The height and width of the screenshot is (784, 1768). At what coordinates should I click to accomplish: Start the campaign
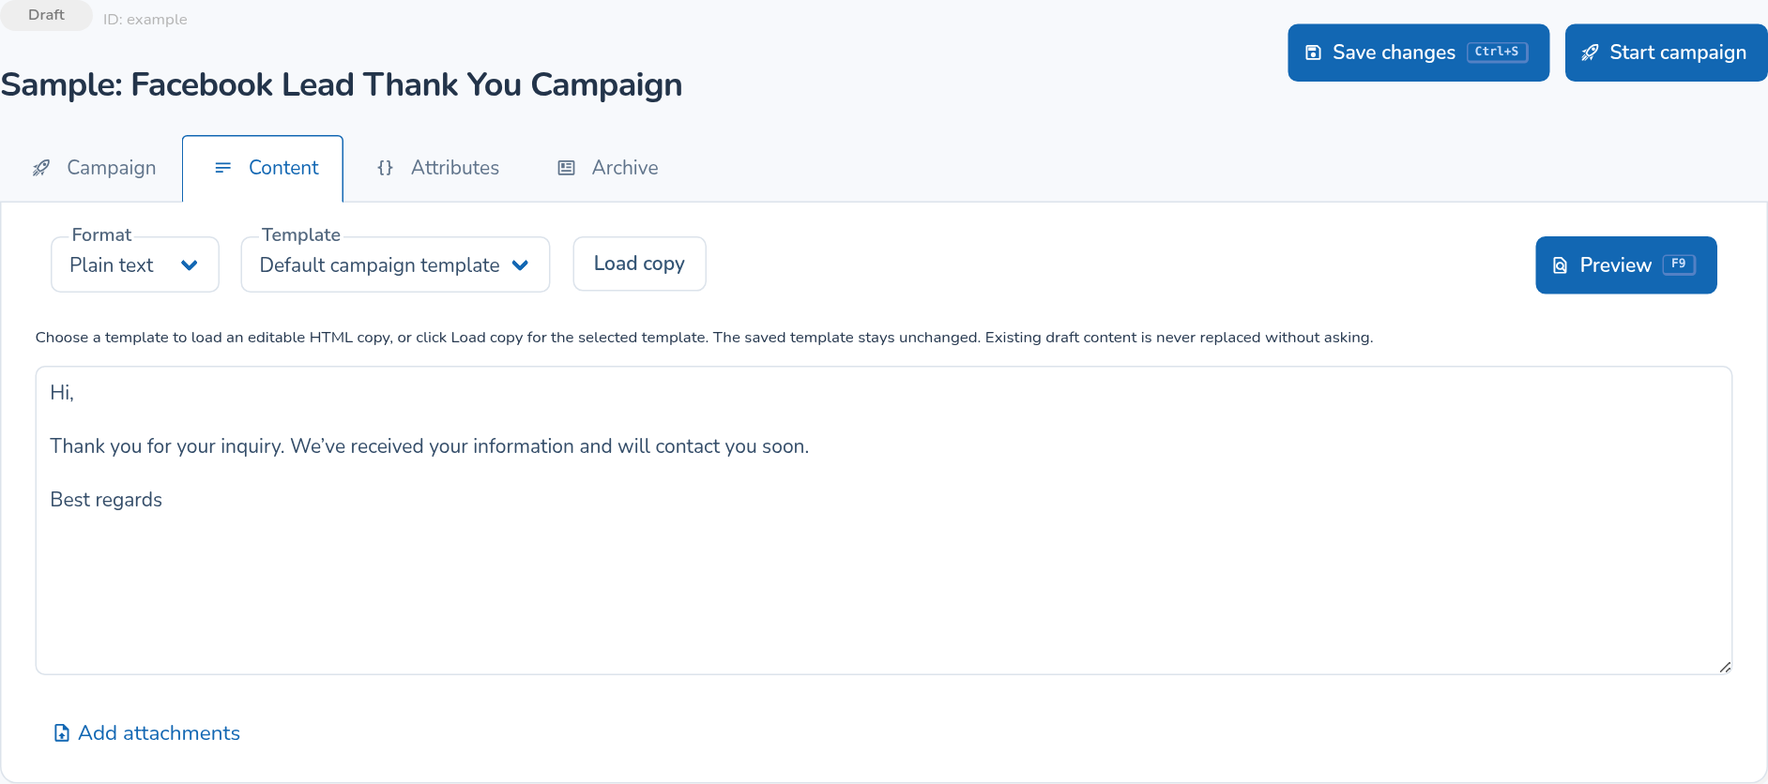pos(1666,53)
